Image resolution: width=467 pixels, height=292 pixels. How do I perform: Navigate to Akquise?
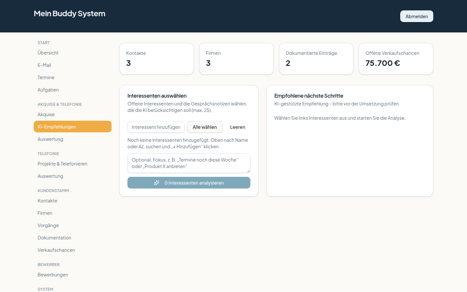(73, 114)
